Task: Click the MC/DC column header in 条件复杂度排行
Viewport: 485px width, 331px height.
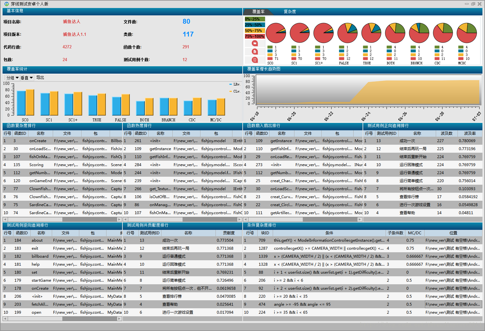Action: (415, 233)
